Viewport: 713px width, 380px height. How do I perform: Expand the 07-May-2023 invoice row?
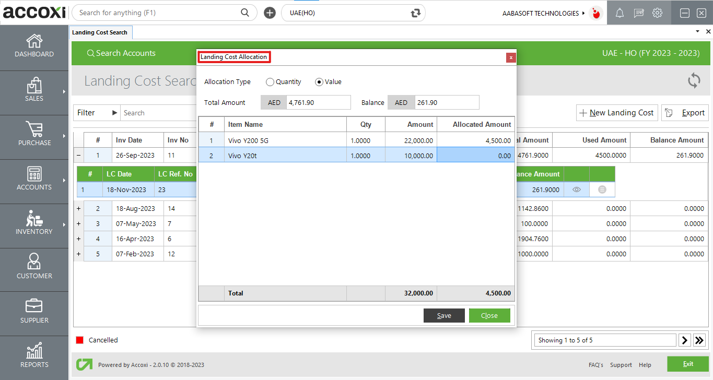78,223
